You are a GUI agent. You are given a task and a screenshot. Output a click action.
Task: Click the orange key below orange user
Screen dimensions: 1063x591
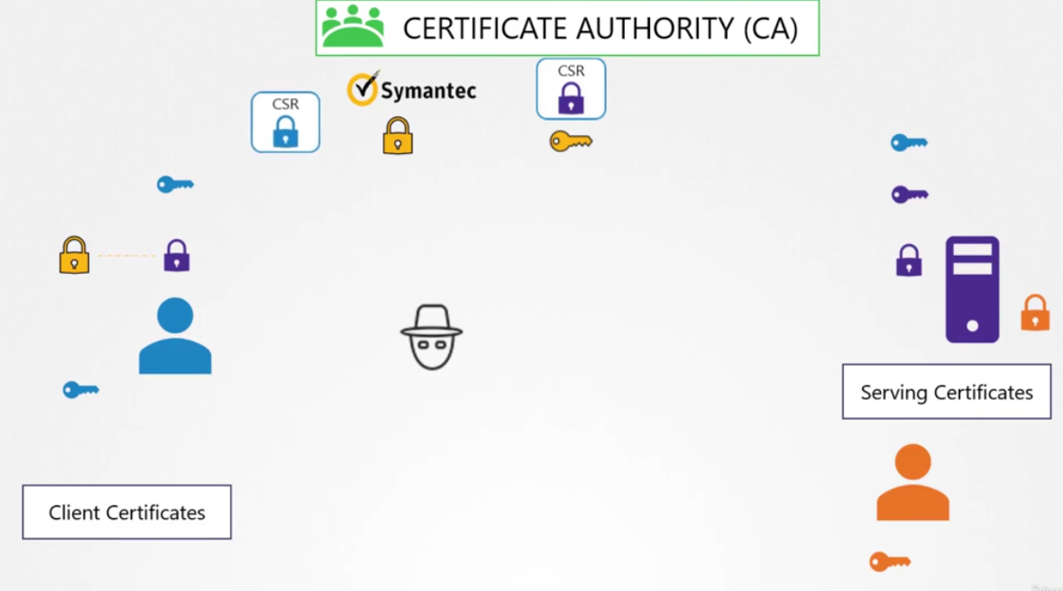click(x=890, y=562)
